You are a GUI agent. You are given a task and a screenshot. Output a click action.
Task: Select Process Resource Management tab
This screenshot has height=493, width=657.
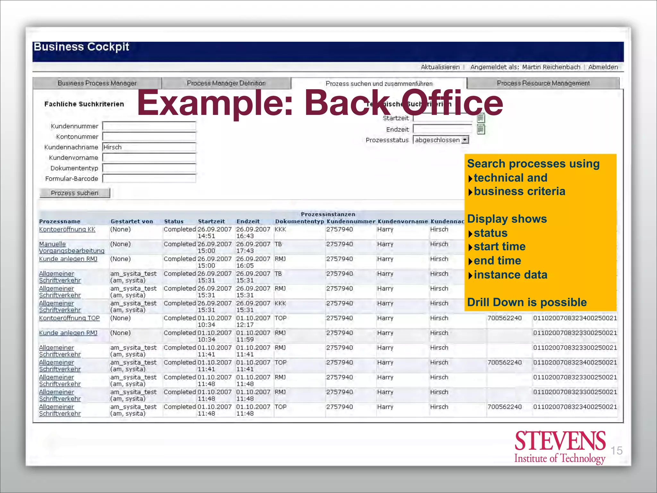[543, 83]
